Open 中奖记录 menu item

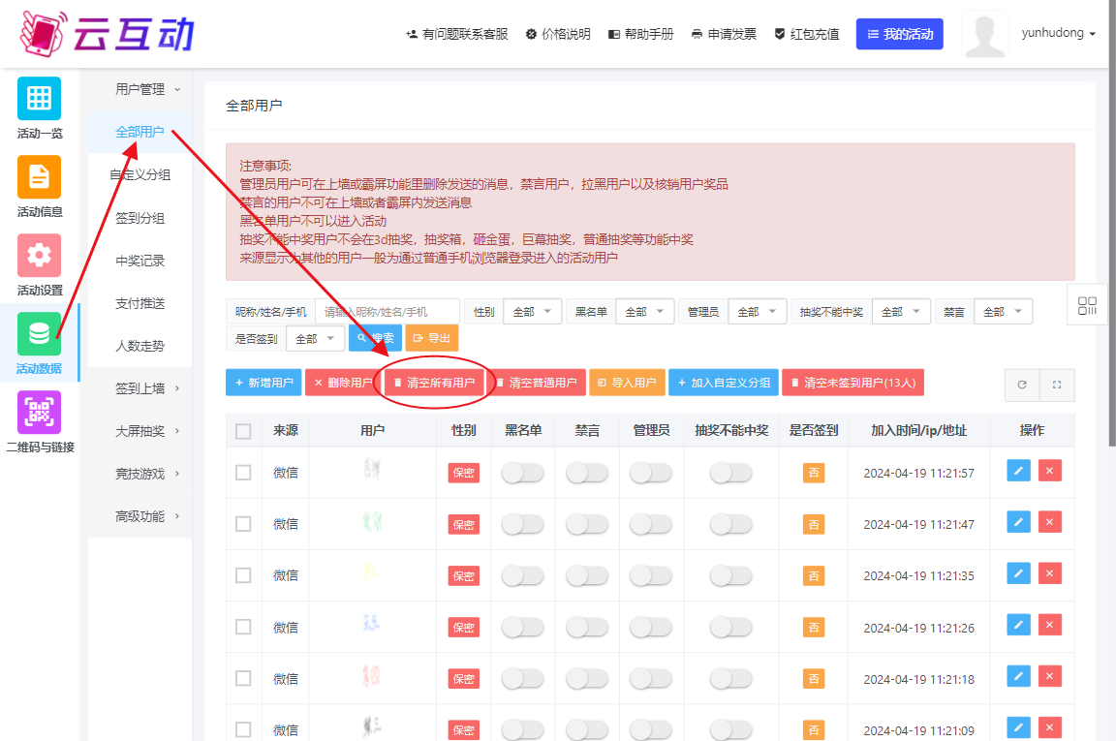pos(140,261)
